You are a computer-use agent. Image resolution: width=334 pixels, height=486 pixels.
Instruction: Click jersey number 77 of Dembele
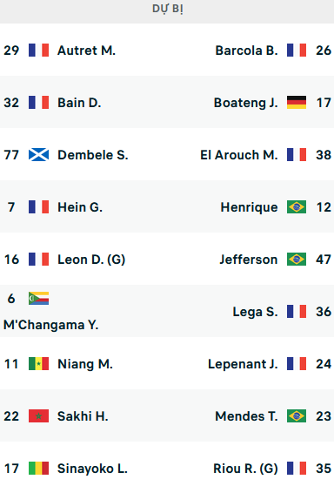[x=11, y=155]
